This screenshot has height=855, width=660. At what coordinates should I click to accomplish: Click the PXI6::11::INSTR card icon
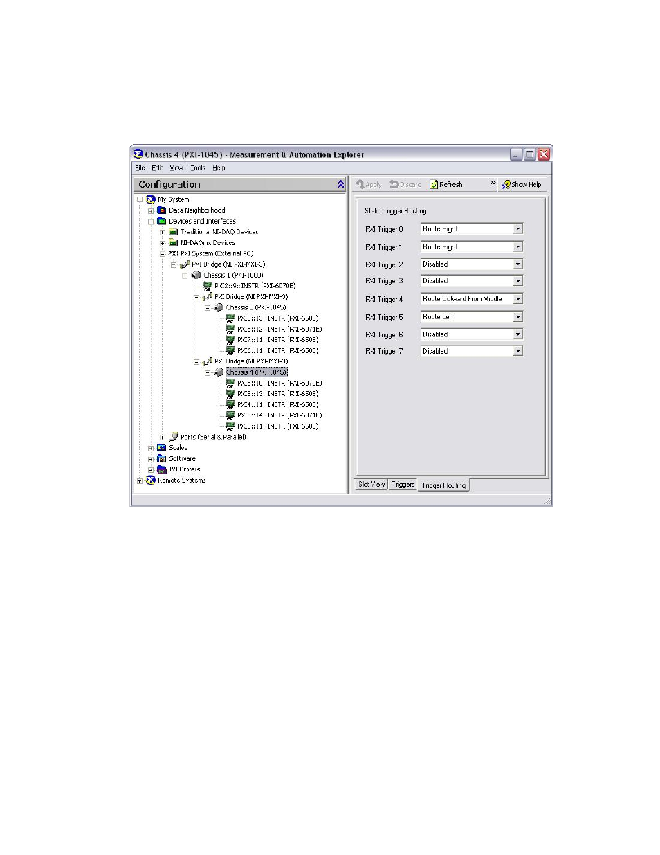pyautogui.click(x=230, y=350)
